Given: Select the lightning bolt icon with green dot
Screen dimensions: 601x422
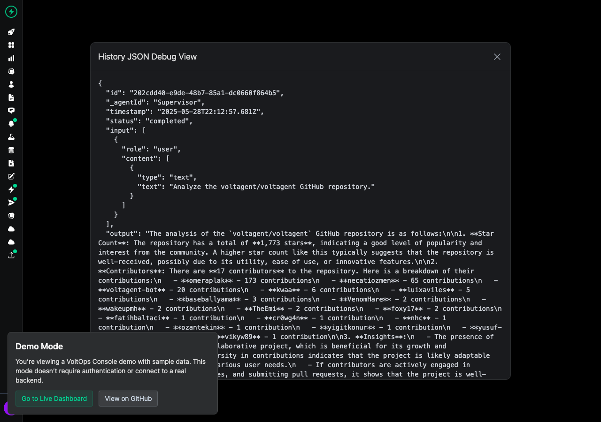Looking at the screenshot, I should pos(11,189).
